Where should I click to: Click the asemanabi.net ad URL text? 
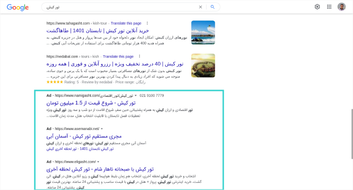pos(77,129)
